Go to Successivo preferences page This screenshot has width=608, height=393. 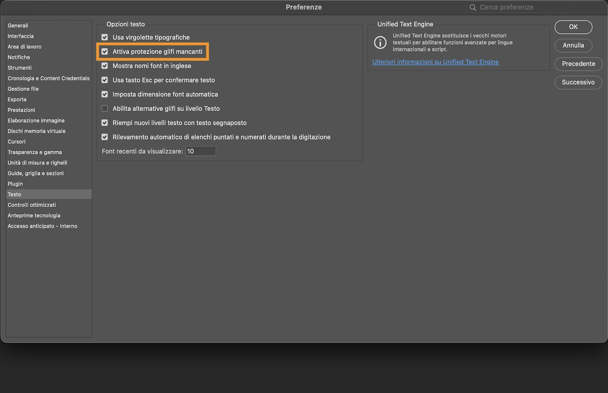tap(578, 82)
